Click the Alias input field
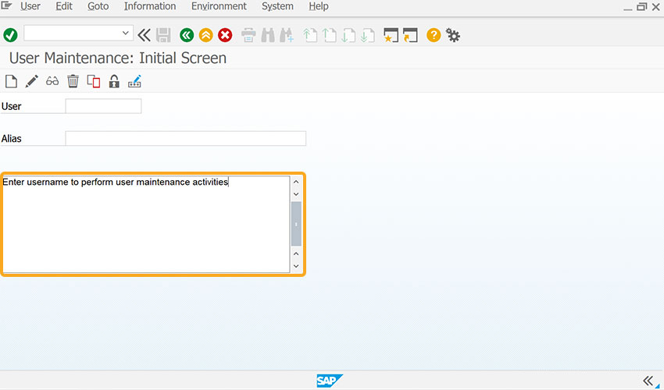 [185, 138]
